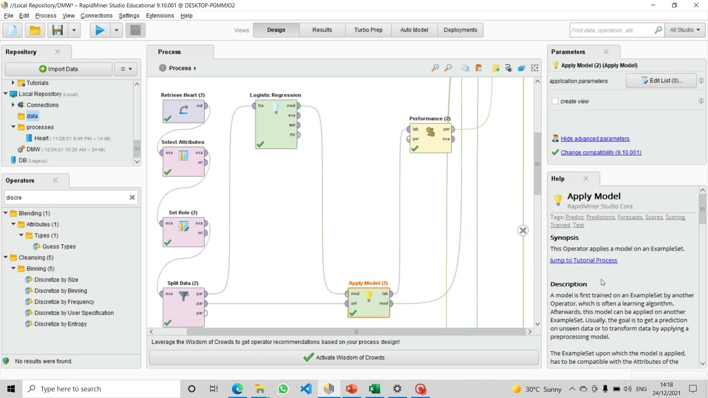Switch to the Turbo Prep view
Image resolution: width=708 pixels, height=398 pixels.
point(368,30)
